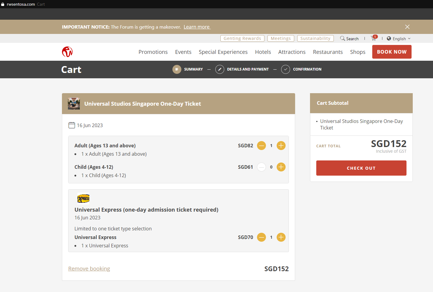Screen dimensions: 433x292
Task: Increase Adult ticket quantity
Action: [x=281, y=146]
